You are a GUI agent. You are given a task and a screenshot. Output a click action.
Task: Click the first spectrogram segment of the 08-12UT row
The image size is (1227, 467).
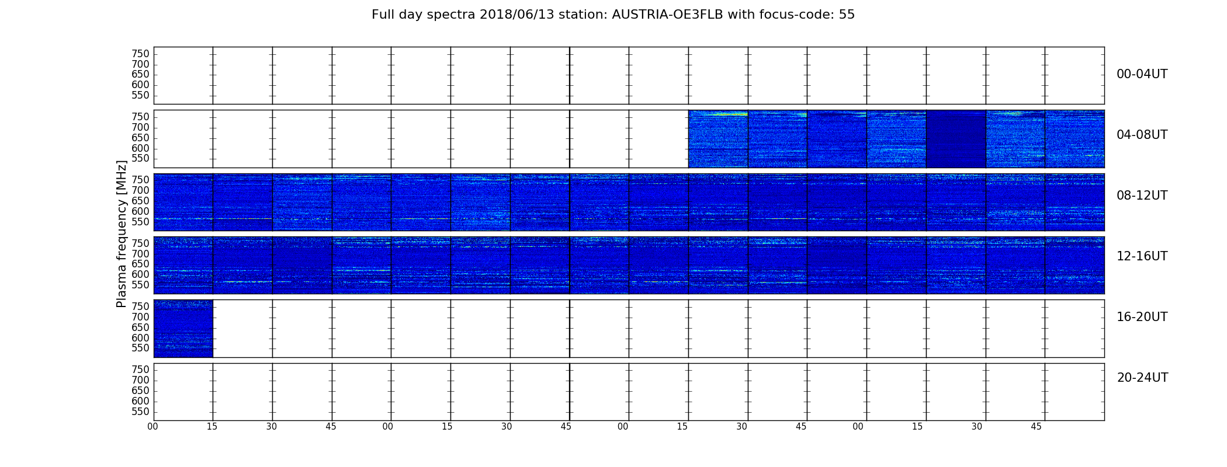(x=183, y=202)
